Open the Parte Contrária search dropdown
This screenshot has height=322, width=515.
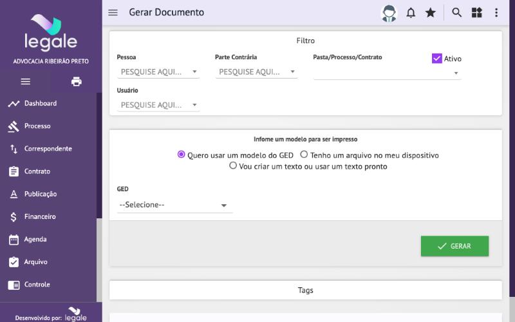(x=256, y=72)
